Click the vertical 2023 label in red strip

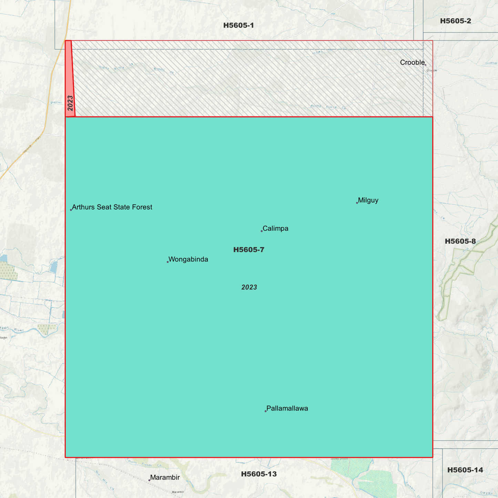[x=70, y=103]
